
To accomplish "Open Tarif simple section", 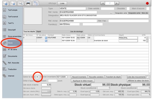I will pyautogui.click(x=13, y=10).
